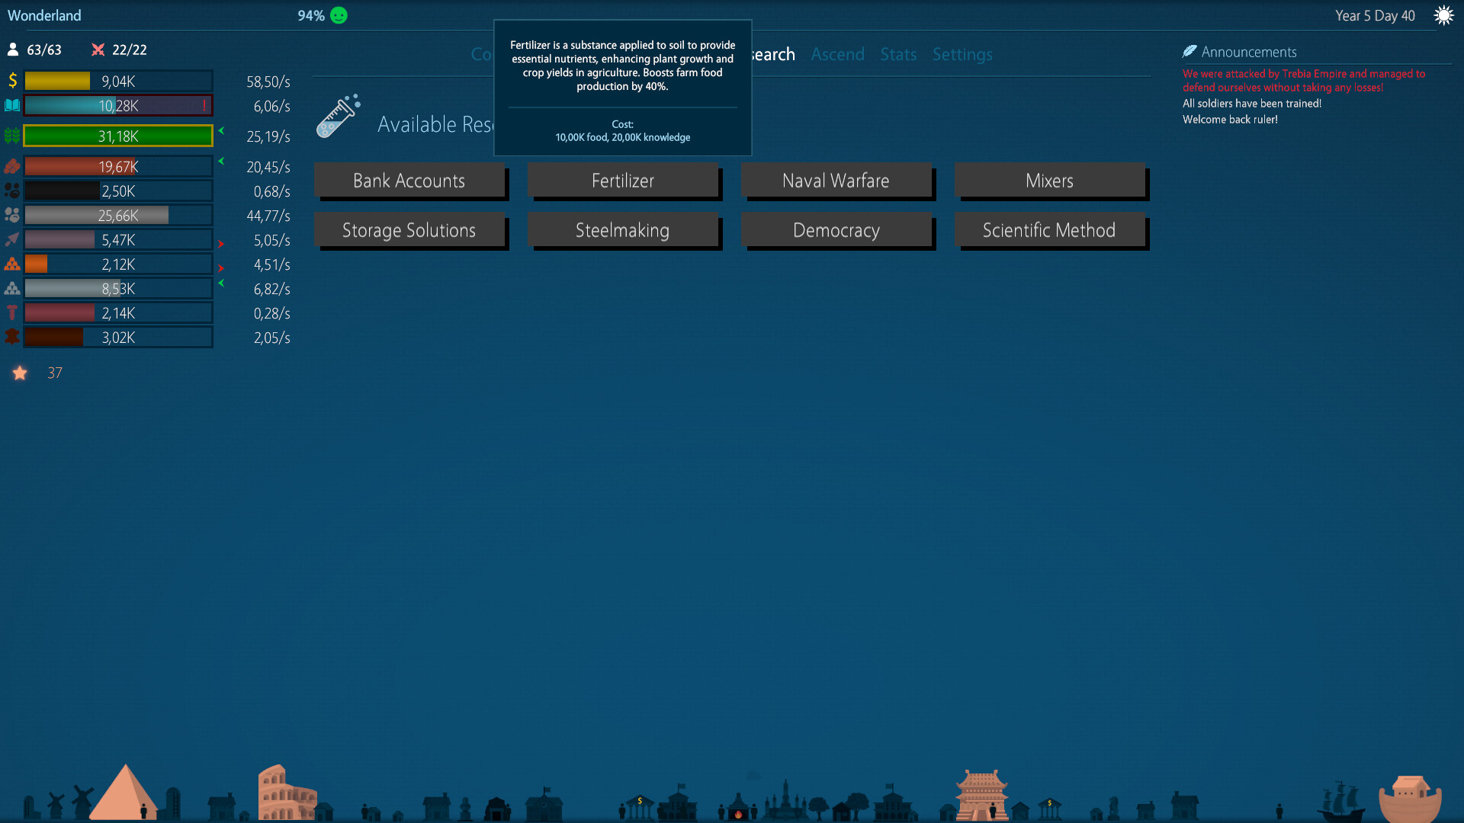Click the crossed swords army icon

pos(98,50)
